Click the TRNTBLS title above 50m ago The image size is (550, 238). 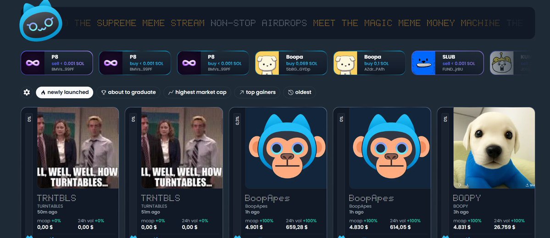tap(56, 198)
